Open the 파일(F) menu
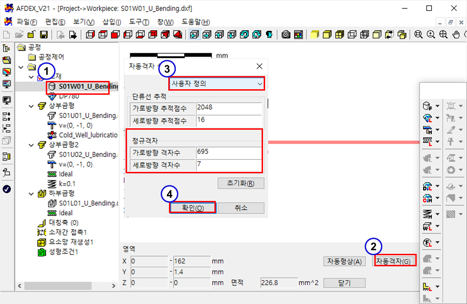This screenshot has width=467, height=304. (x=27, y=22)
